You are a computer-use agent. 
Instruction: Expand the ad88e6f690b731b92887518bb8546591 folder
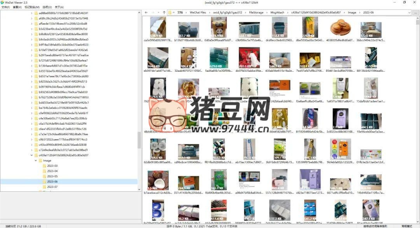coord(31,13)
